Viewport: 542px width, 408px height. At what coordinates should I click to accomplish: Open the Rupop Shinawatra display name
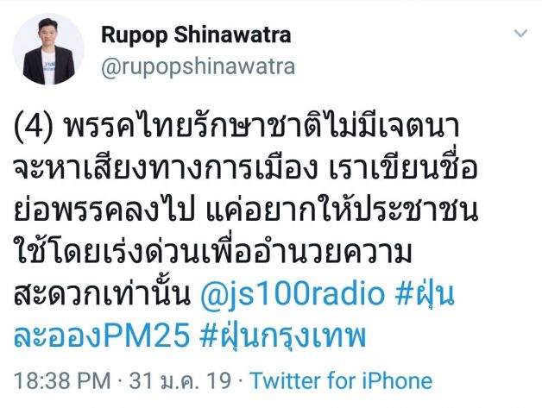coord(196,35)
